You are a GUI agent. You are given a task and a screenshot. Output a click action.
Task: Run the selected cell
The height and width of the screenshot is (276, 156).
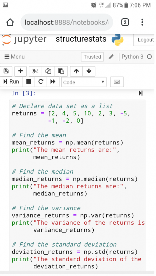click(11, 82)
